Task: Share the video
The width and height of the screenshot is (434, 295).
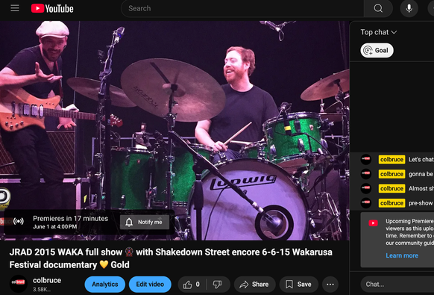Action: pos(254,285)
